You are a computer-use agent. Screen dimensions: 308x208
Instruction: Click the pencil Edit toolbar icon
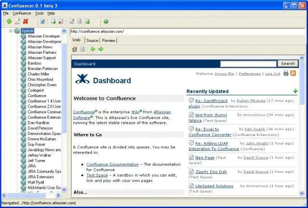[x=17, y=21]
